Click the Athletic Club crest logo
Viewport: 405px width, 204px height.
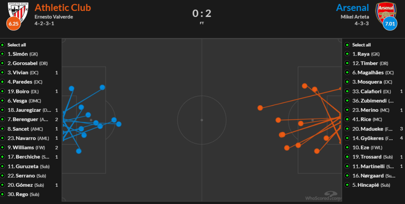[x=16, y=11]
